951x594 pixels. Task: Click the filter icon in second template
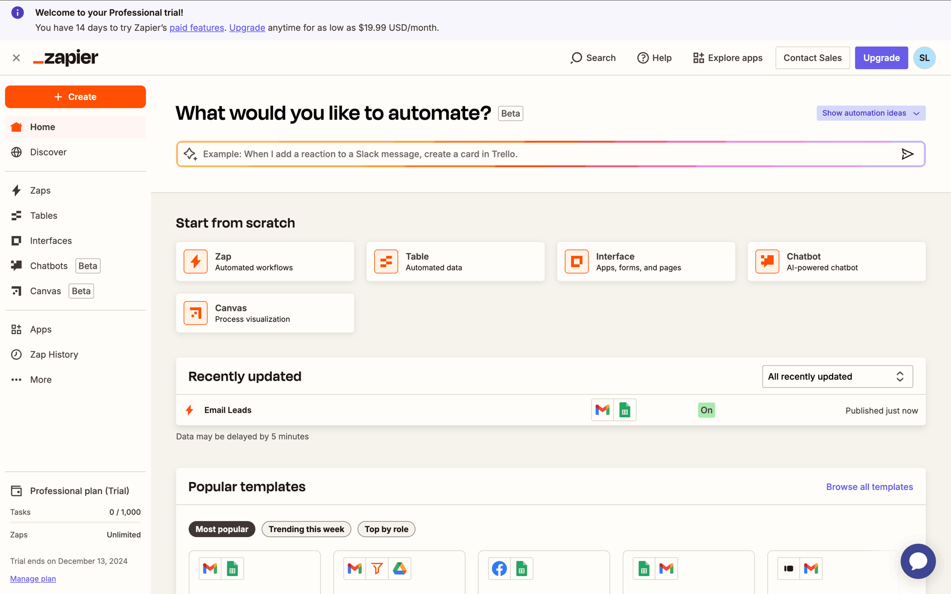point(377,568)
